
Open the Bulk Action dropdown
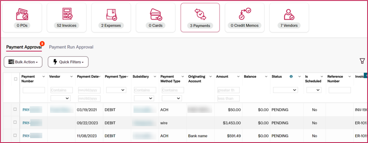(23, 62)
